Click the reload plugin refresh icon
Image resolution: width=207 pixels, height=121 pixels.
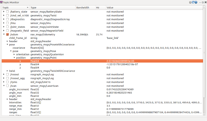[193, 2]
